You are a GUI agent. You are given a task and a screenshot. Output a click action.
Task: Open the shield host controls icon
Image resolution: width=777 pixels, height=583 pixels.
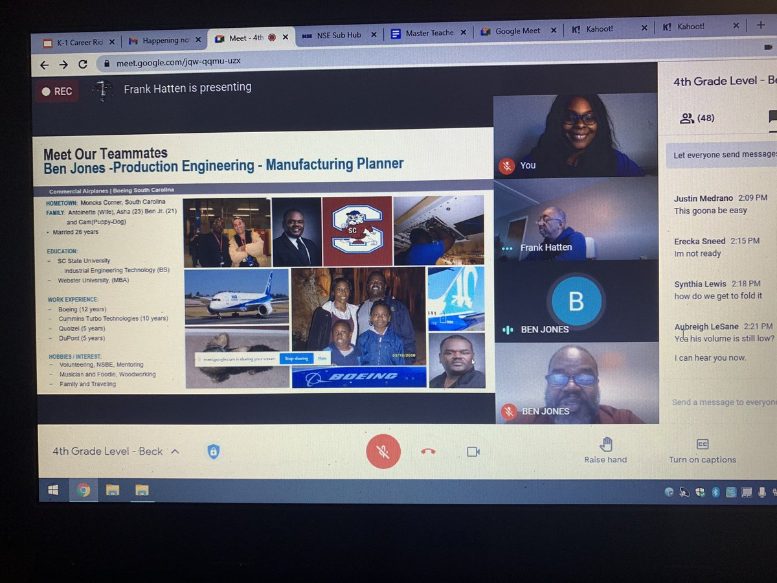[x=213, y=452]
